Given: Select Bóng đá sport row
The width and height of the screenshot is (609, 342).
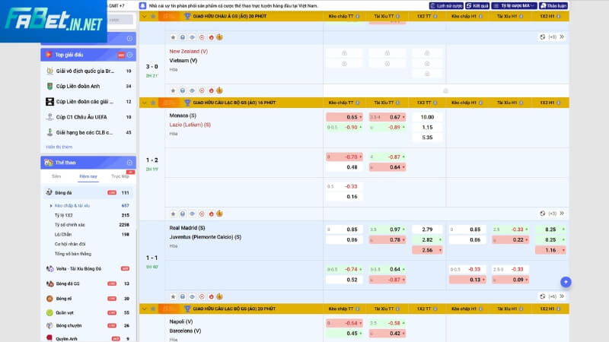Looking at the screenshot, I should 89,193.
